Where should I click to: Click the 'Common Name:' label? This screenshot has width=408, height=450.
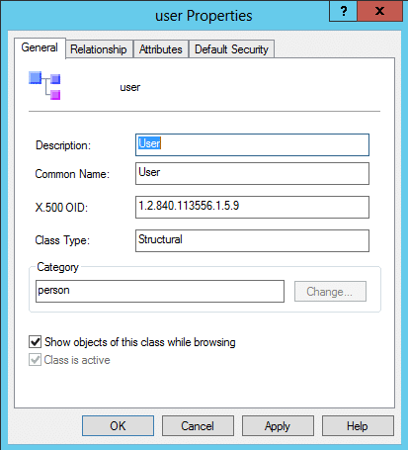[72, 174]
